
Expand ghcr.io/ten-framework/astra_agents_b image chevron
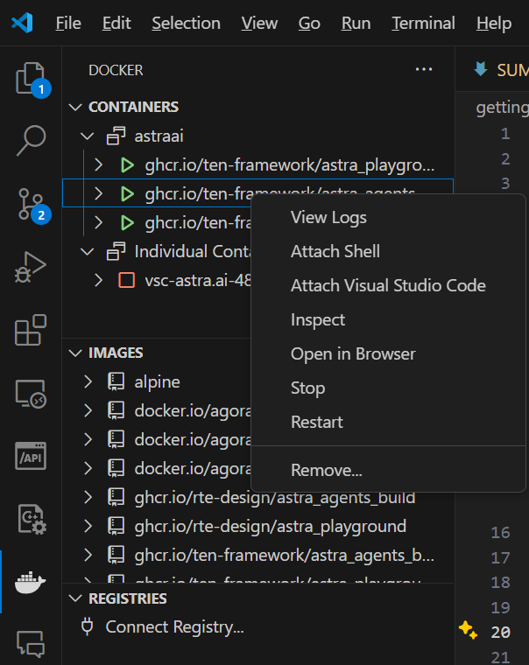88,555
